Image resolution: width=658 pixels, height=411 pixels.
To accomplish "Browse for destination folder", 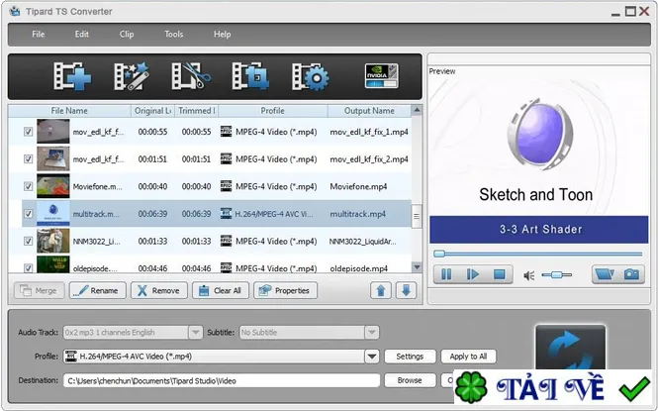I will click(410, 380).
